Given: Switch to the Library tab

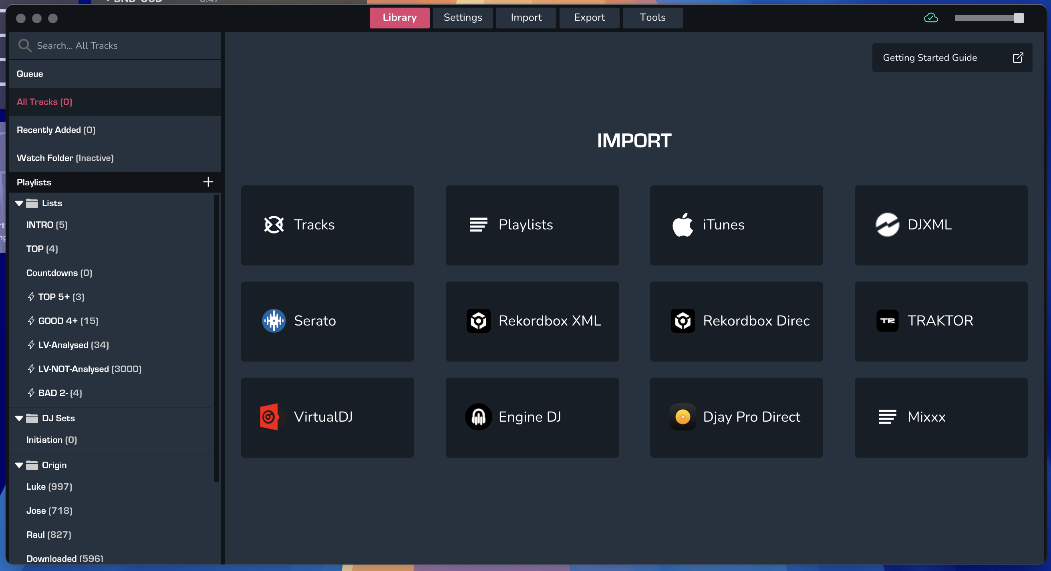Looking at the screenshot, I should point(399,18).
